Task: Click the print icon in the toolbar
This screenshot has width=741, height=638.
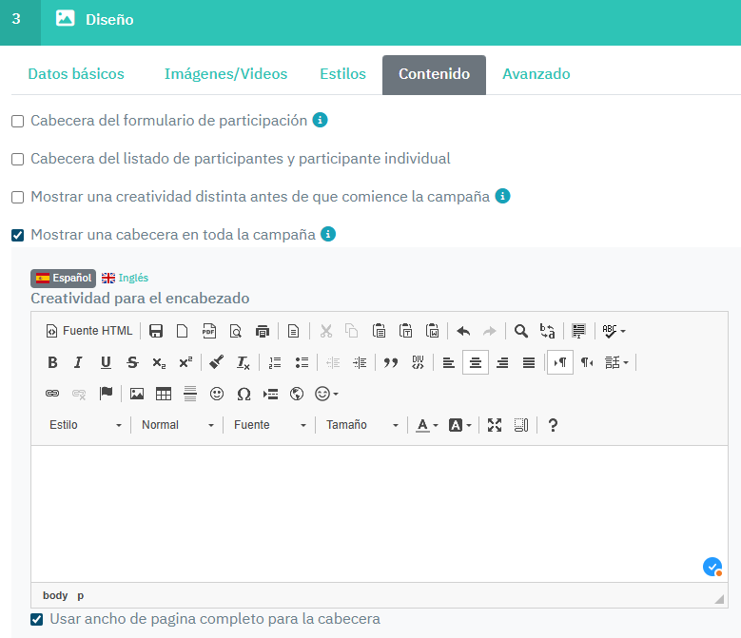Action: coord(262,331)
